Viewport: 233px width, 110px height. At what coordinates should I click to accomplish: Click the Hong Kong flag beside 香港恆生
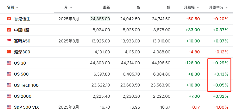click(9, 19)
